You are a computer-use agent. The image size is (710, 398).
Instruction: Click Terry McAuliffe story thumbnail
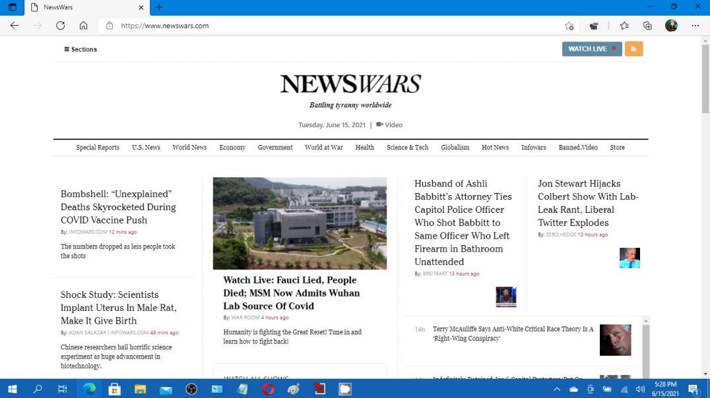pos(615,339)
